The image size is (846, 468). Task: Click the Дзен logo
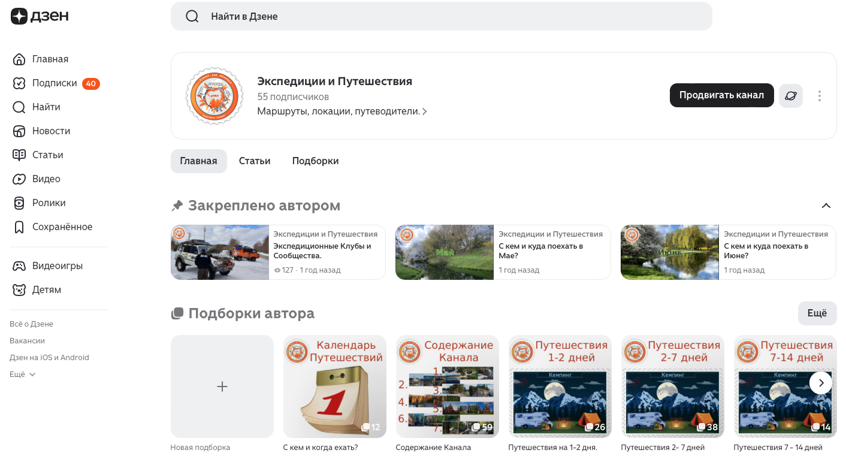coord(40,16)
